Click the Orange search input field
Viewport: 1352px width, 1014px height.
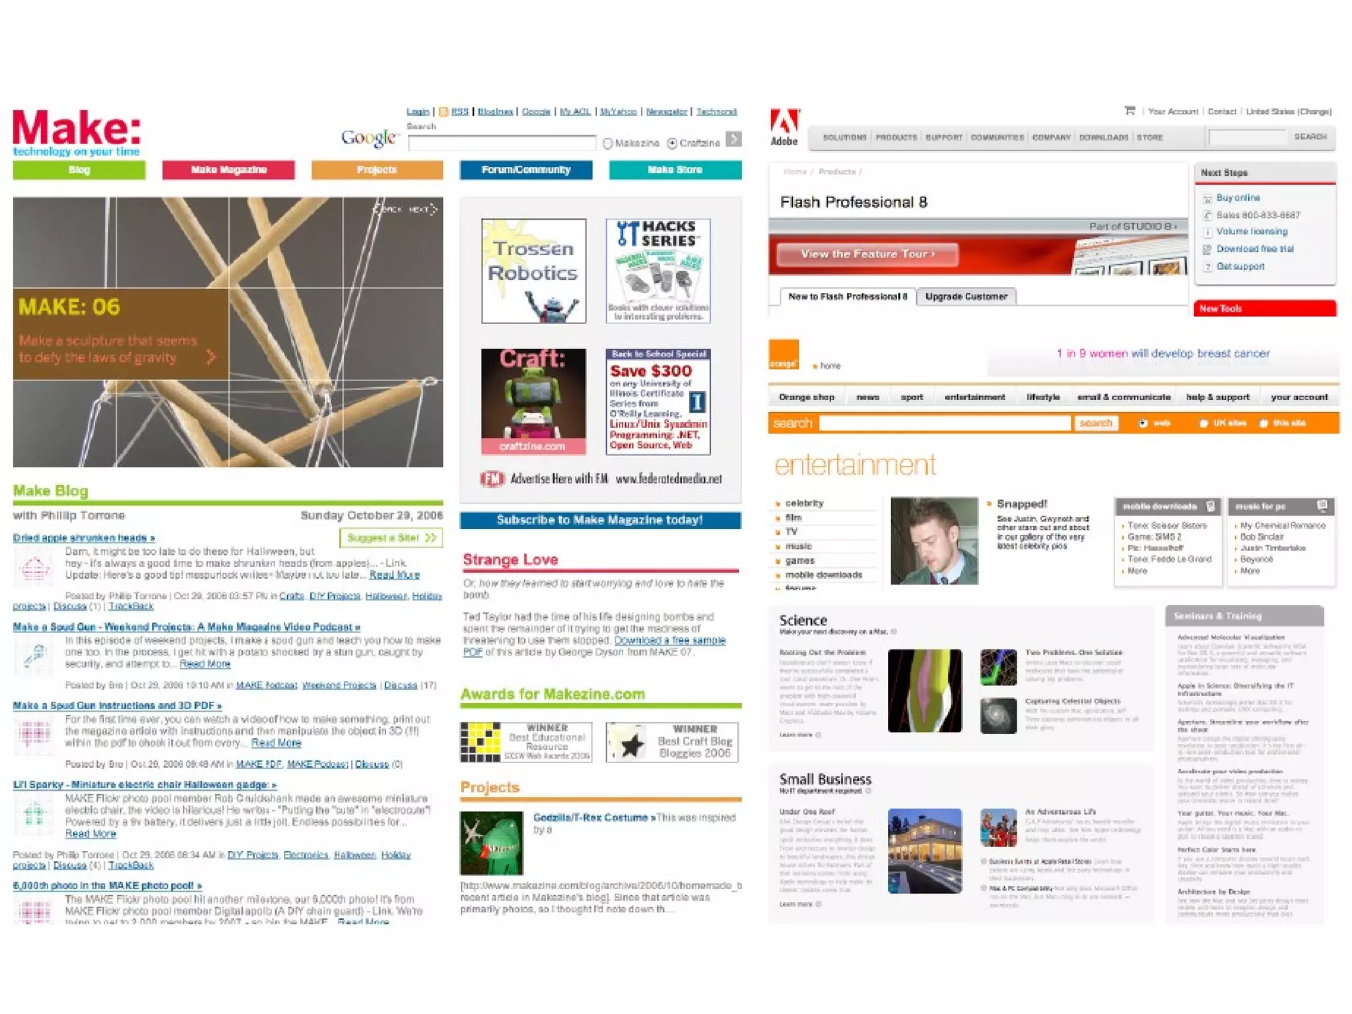tap(944, 423)
